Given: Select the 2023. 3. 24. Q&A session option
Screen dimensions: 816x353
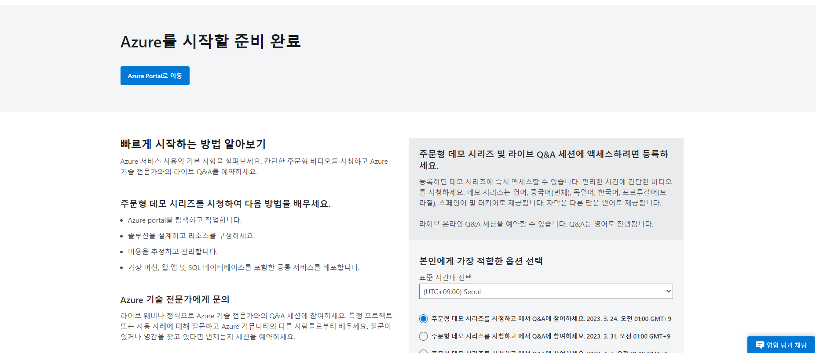Looking at the screenshot, I should coord(423,319).
